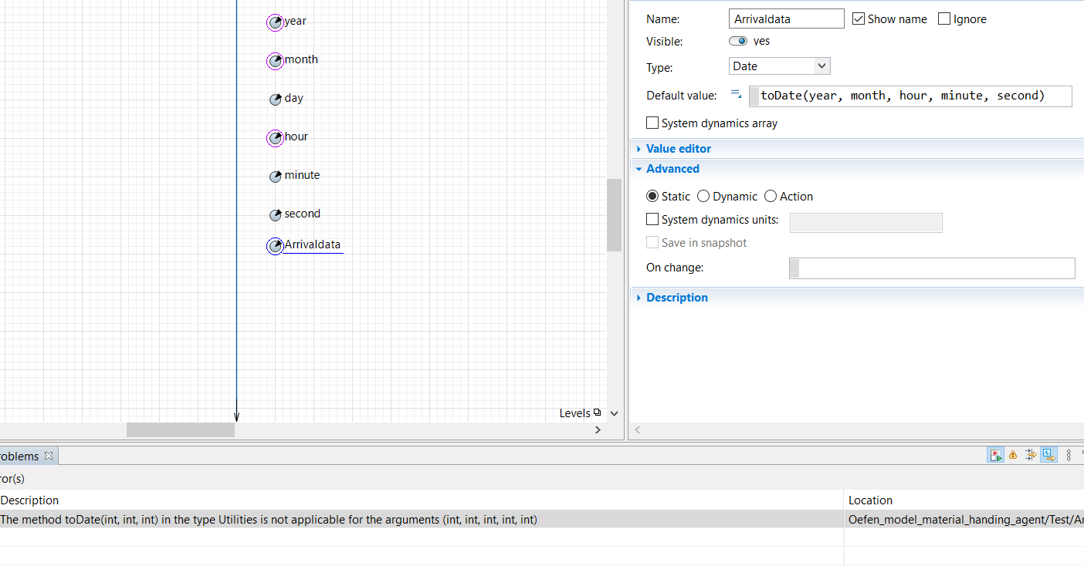Click the month label on canvas
The width and height of the screenshot is (1084, 566).
pyautogui.click(x=301, y=59)
